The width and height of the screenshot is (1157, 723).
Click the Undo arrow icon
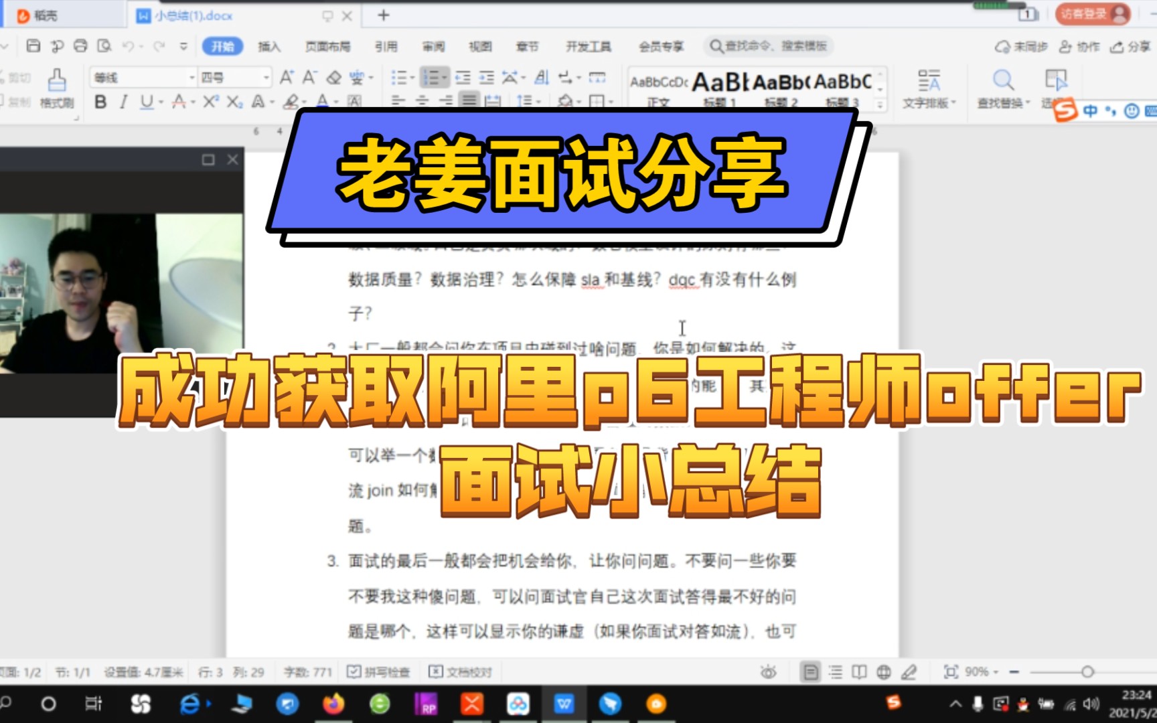click(128, 46)
